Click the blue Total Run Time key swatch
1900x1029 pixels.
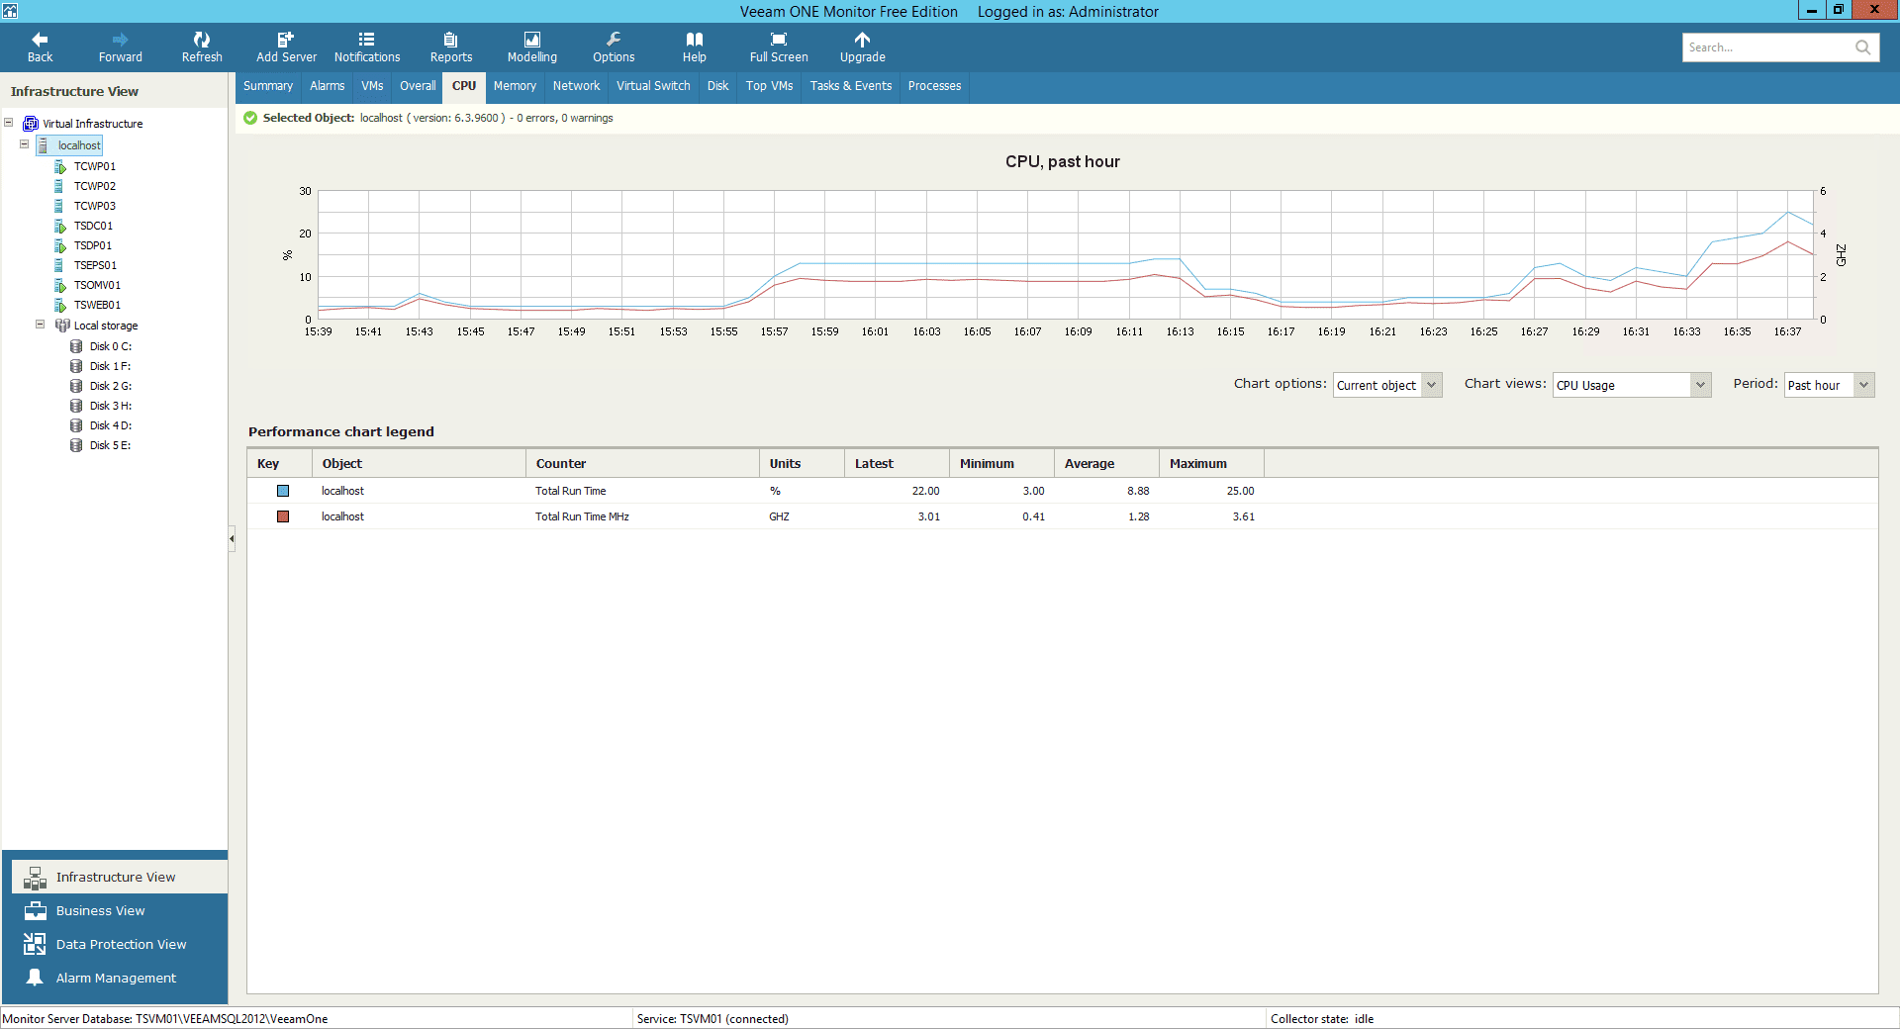[x=283, y=491]
